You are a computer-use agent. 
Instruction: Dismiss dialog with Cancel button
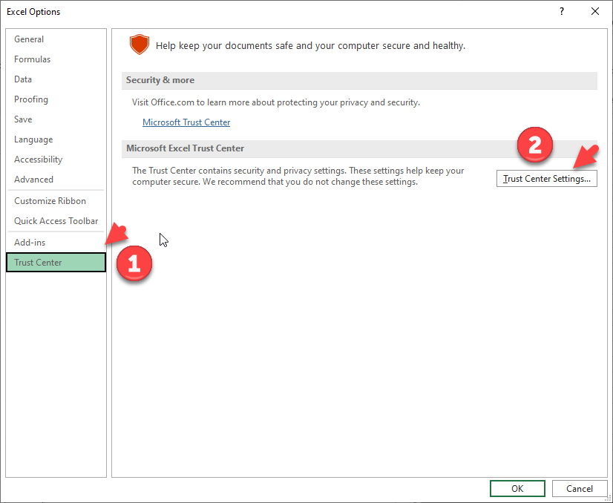coord(580,489)
